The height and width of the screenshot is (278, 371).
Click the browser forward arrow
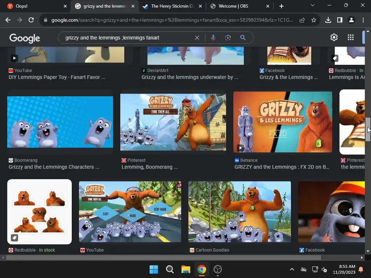(x=20, y=20)
